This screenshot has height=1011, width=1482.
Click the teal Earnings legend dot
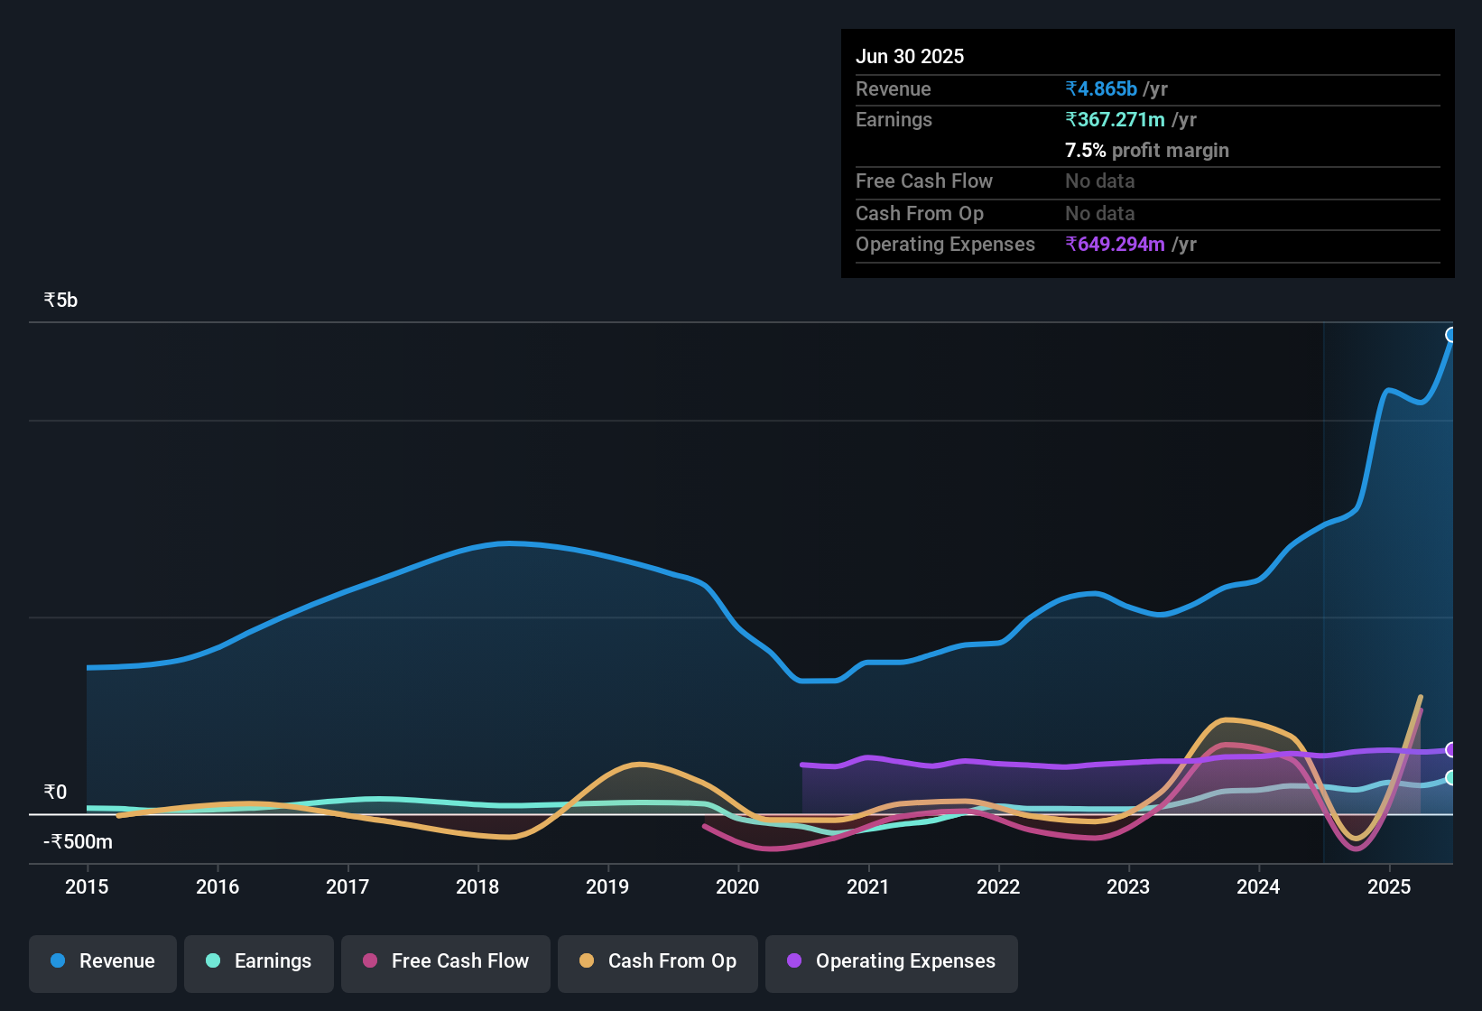[x=213, y=961]
